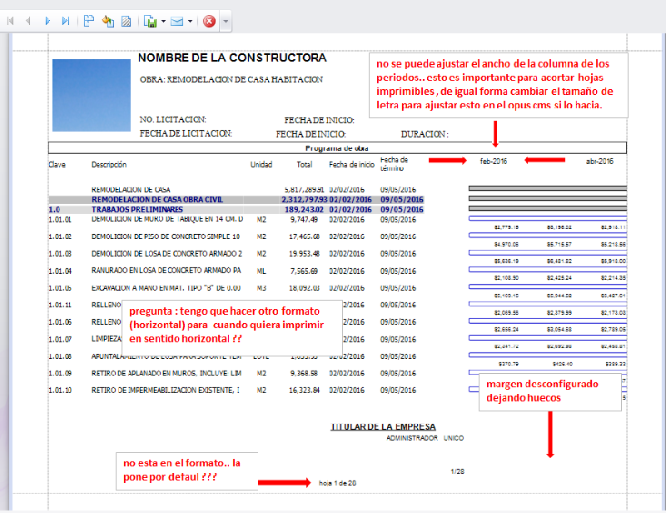Jump to the last page
Screen dimensions: 666x513
pyautogui.click(x=65, y=21)
